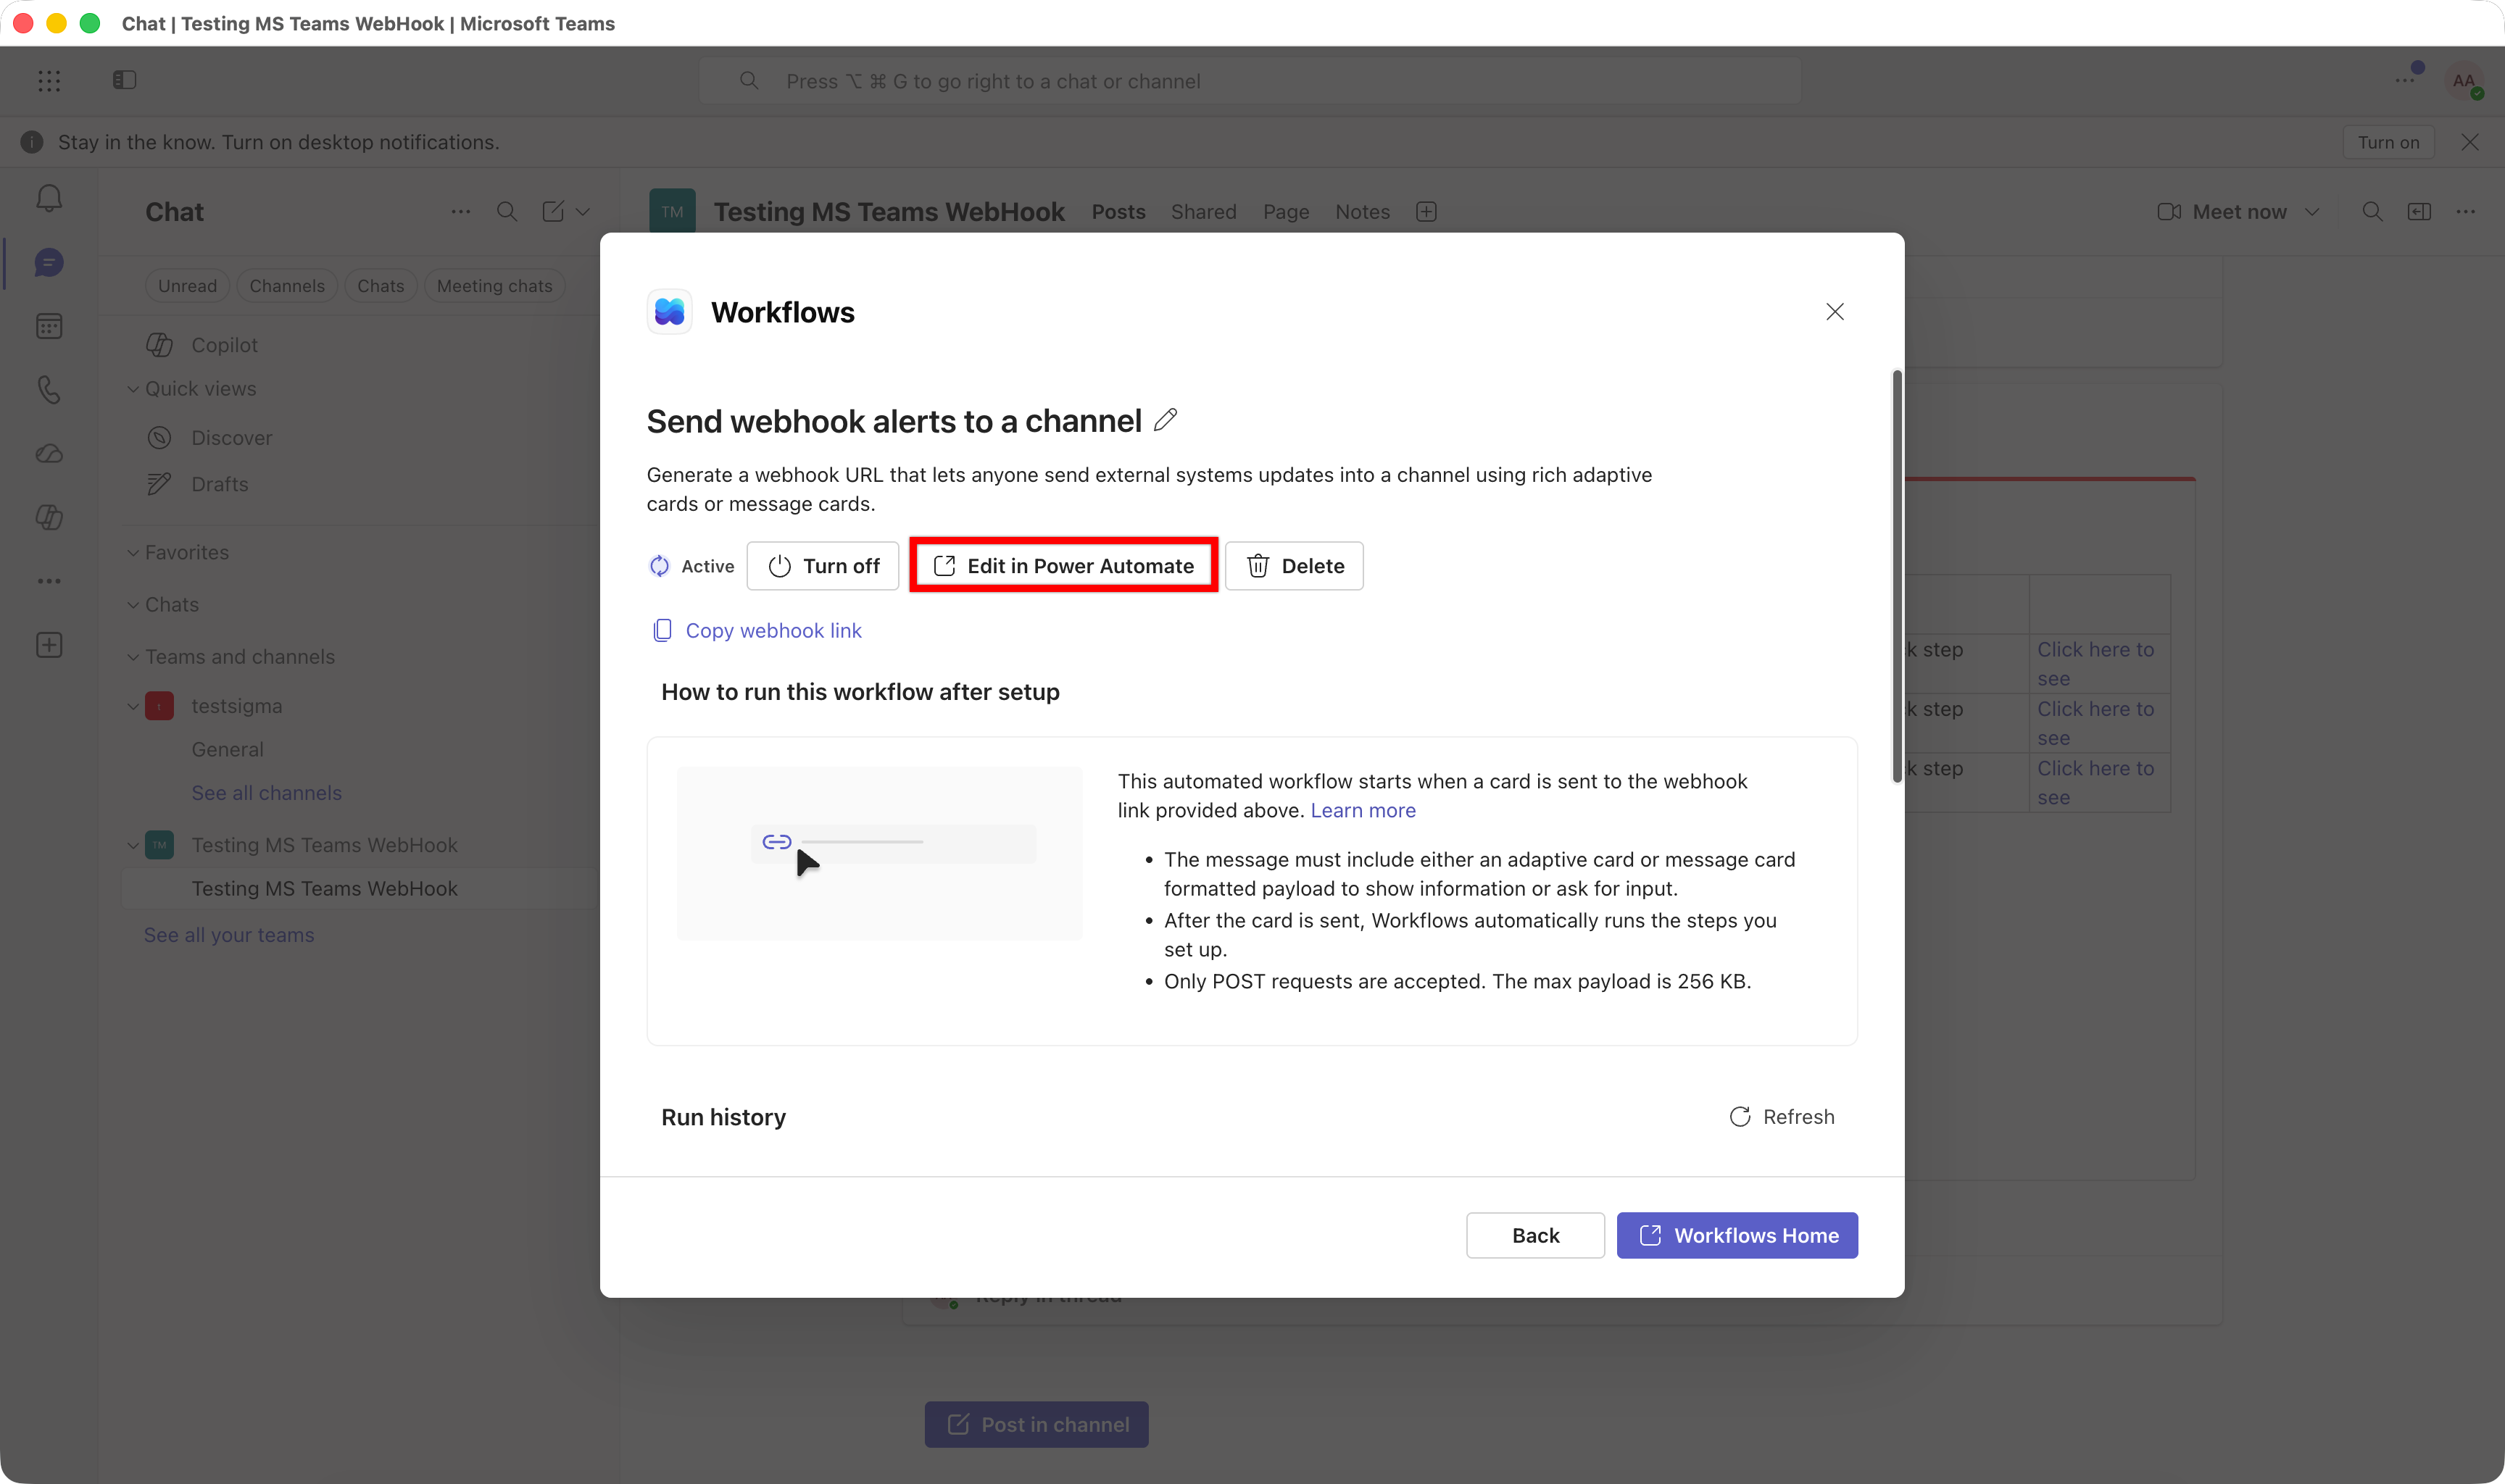Click the Workflows Home button
2505x1484 pixels.
click(x=1737, y=1235)
